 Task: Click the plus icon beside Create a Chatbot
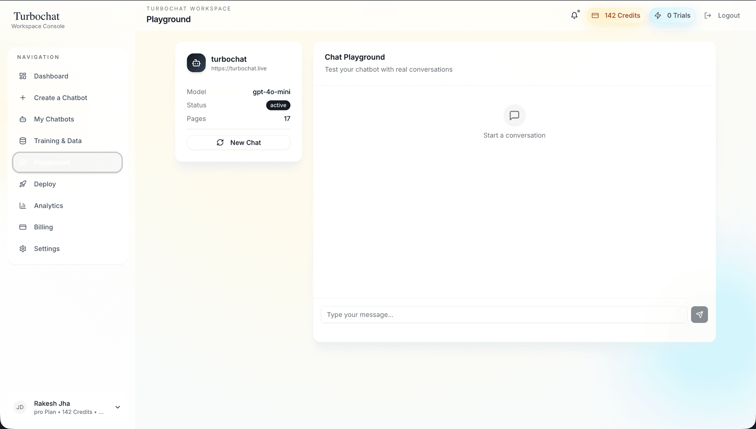pyautogui.click(x=23, y=98)
